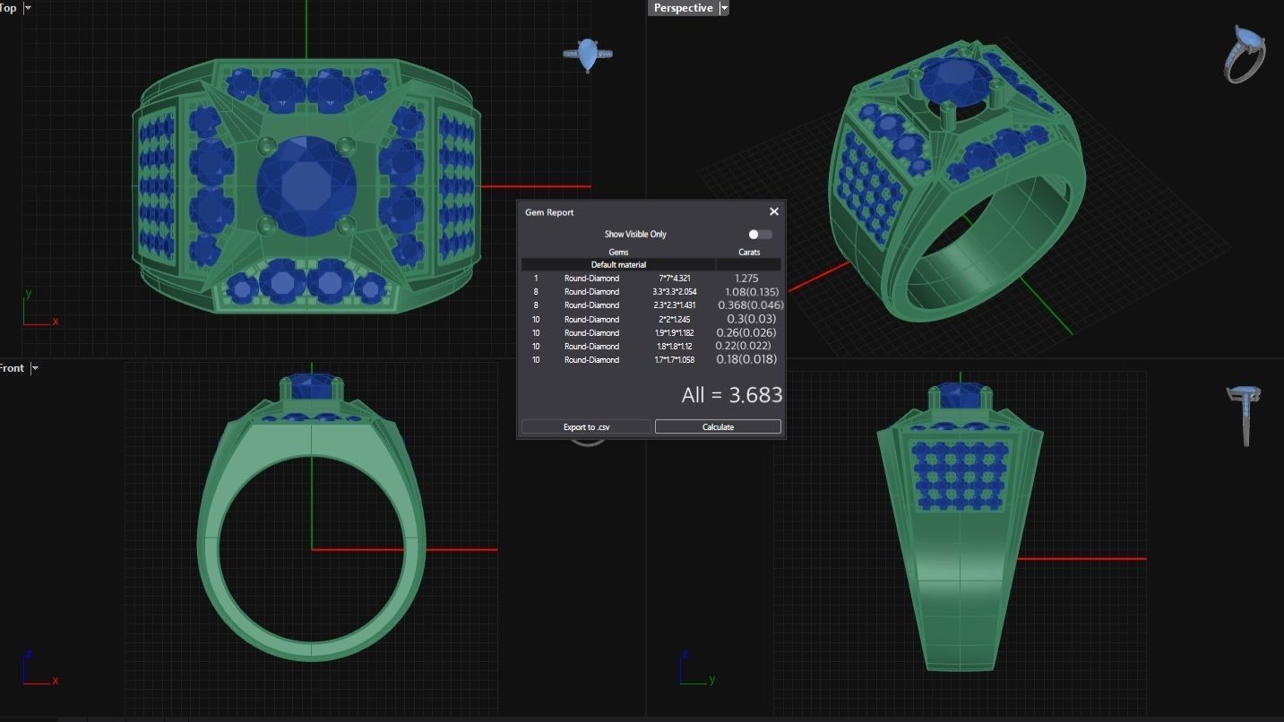This screenshot has height=722, width=1284.
Task: Click the 0.22(0.022) carat value
Action: [743, 347]
